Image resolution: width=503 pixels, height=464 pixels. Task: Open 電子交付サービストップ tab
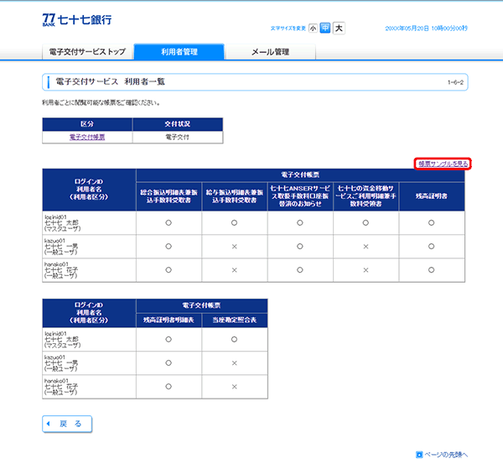click(87, 52)
